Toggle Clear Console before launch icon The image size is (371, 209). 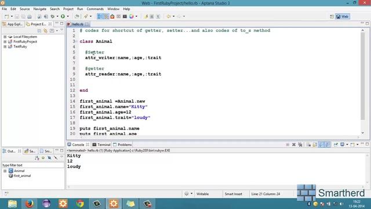click(x=308, y=145)
